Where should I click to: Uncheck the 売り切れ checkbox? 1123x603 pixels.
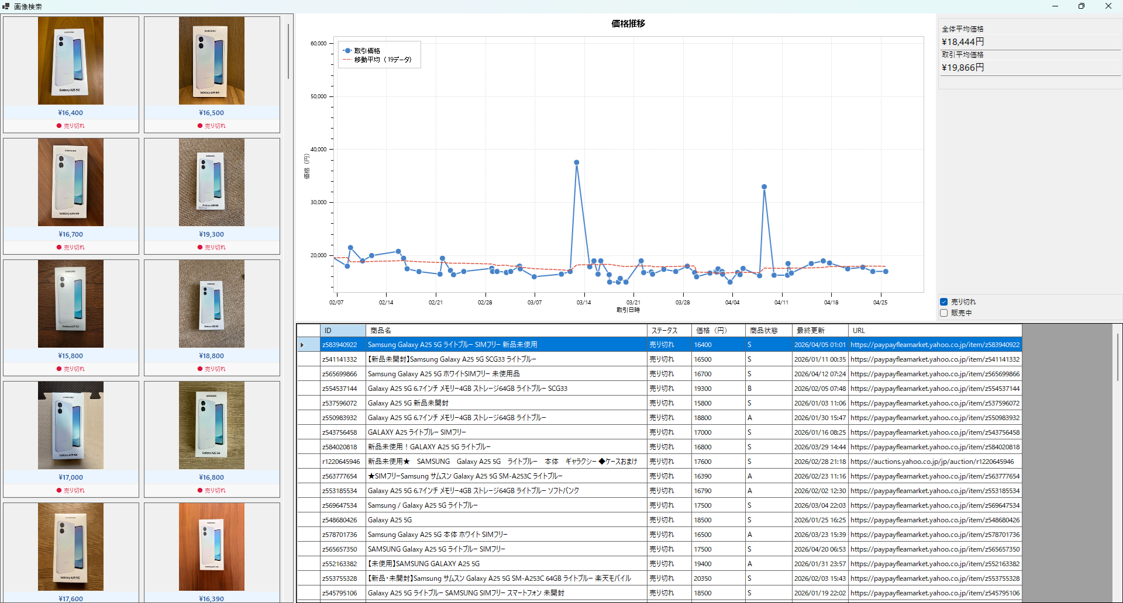pyautogui.click(x=944, y=302)
